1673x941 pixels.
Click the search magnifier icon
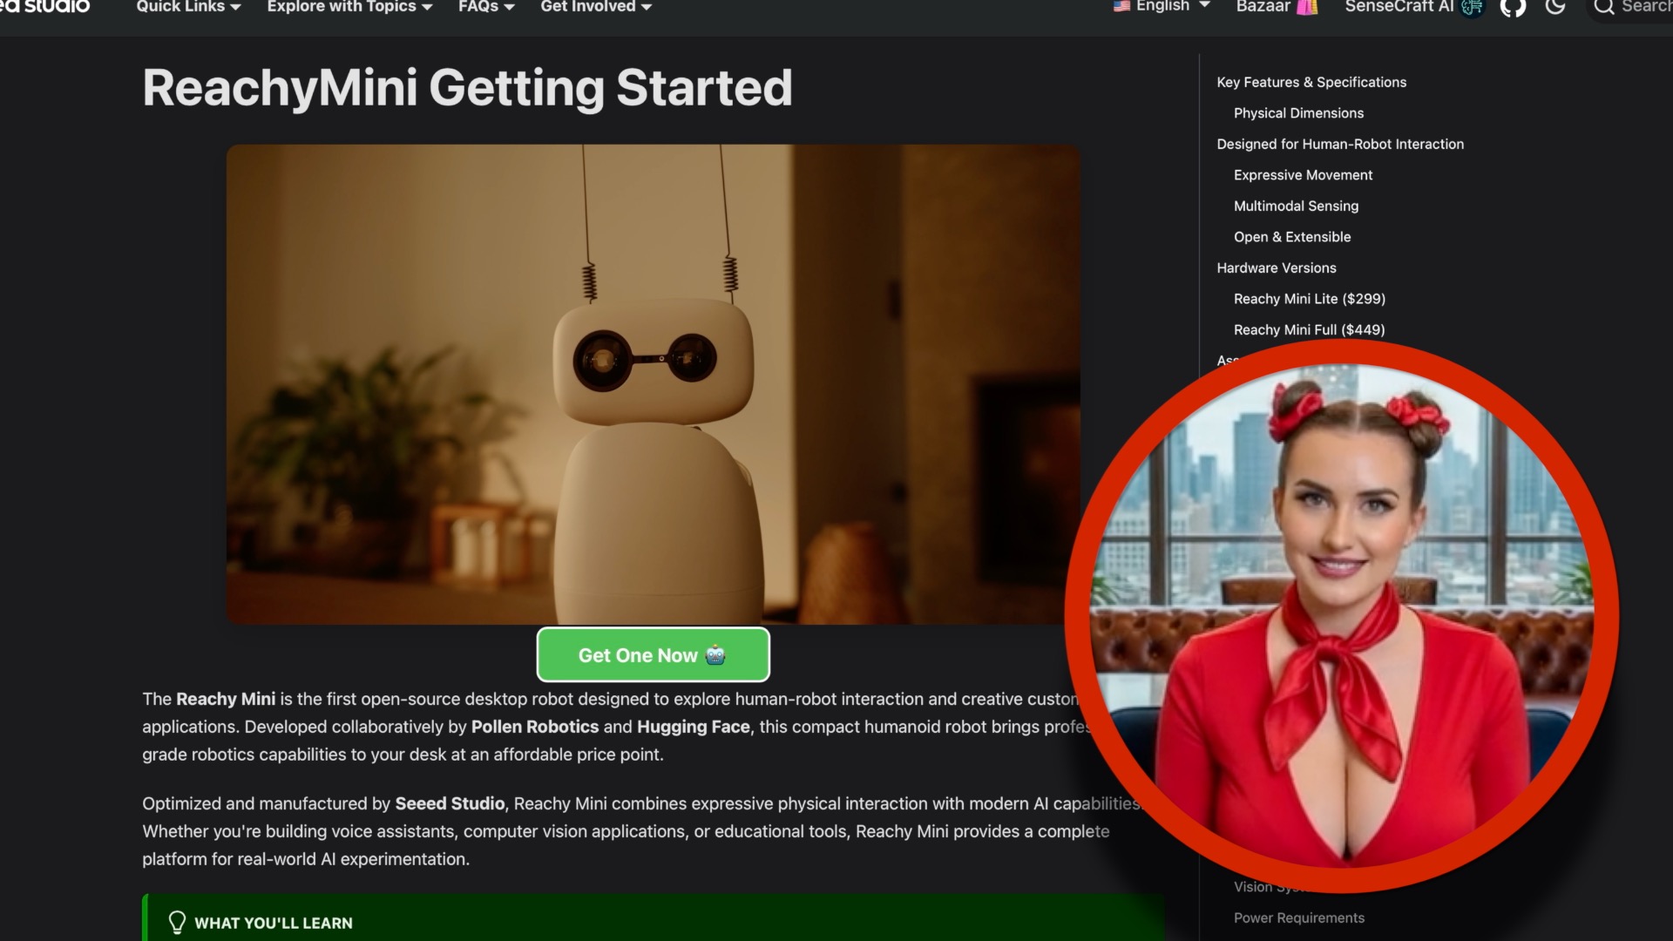[1603, 9]
